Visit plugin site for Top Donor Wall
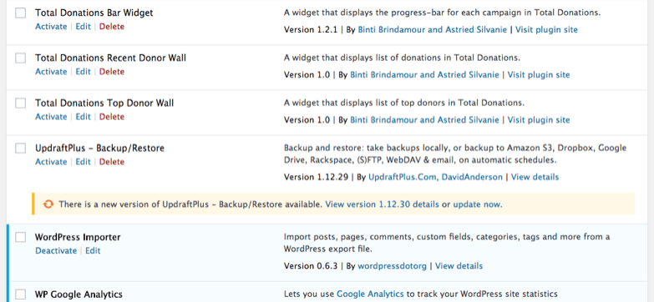Viewport: 654px width, 302px height. (539, 119)
